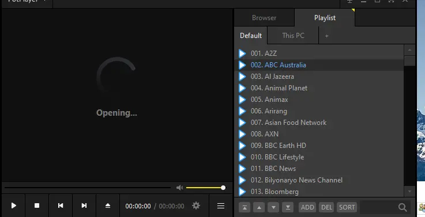This screenshot has width=425, height=217.
Task: Click play icon beside A2Z
Action: 242,54
